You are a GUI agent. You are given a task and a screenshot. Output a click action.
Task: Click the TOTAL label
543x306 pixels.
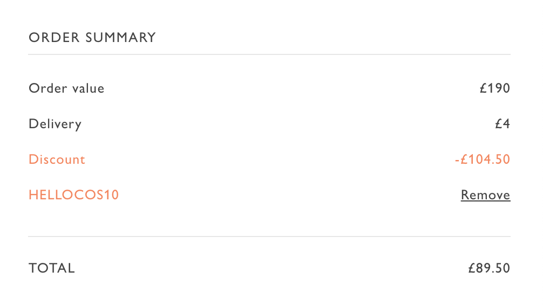click(x=52, y=268)
